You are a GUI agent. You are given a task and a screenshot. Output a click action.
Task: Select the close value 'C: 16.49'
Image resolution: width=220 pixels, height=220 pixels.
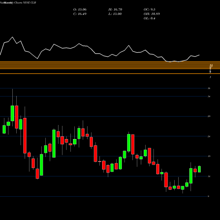[80, 14]
